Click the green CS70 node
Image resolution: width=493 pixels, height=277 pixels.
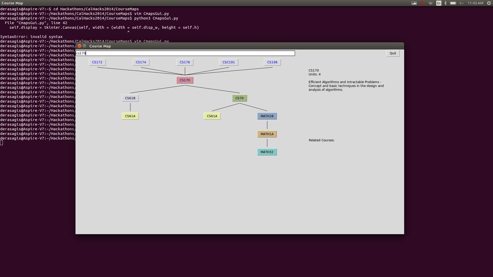[x=239, y=98]
